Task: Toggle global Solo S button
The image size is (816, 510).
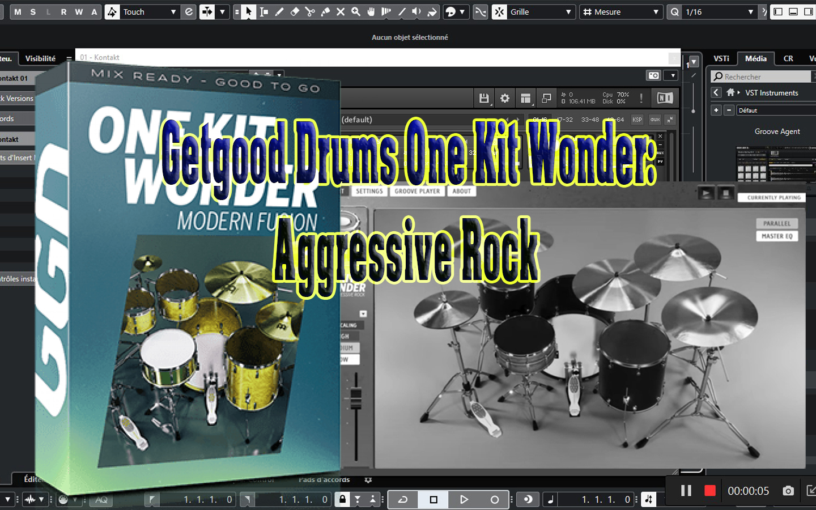Action: coord(33,12)
